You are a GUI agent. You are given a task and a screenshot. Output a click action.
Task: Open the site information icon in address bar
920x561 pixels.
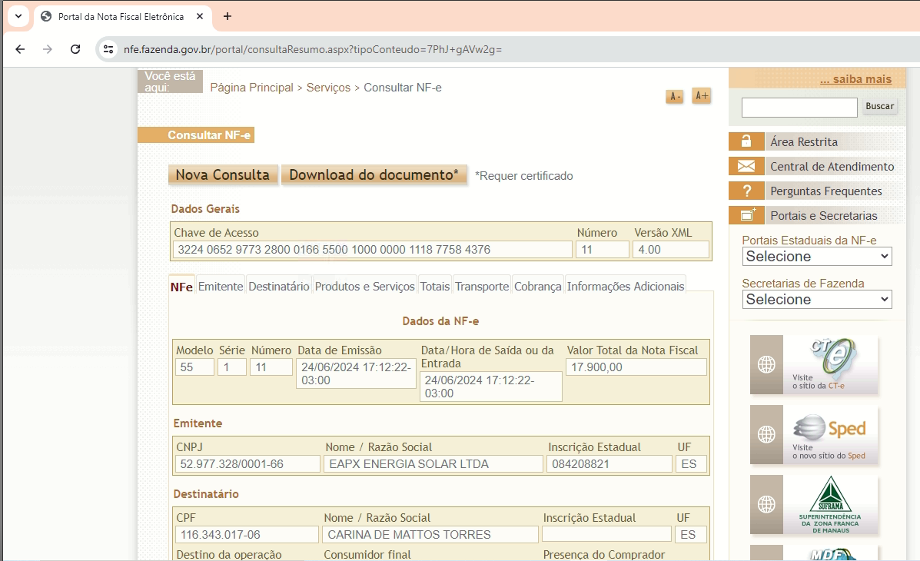tap(108, 49)
